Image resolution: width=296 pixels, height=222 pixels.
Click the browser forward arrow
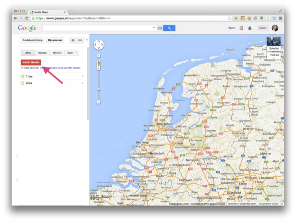point(21,18)
